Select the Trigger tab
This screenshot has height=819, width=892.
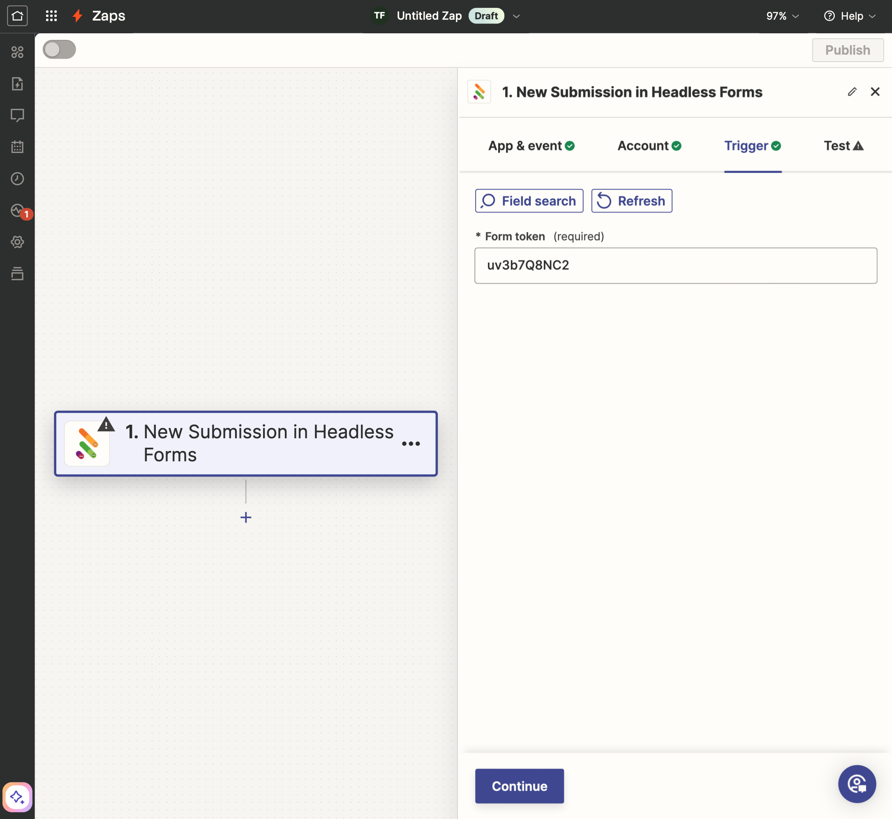752,146
